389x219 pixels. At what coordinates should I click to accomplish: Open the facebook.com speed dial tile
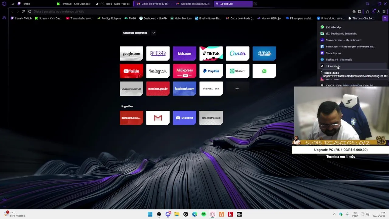184,89
